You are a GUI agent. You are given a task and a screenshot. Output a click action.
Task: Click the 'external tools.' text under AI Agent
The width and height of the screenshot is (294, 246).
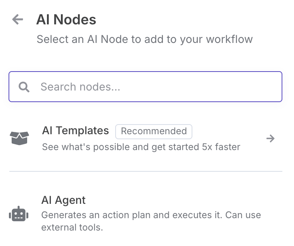tap(72, 227)
